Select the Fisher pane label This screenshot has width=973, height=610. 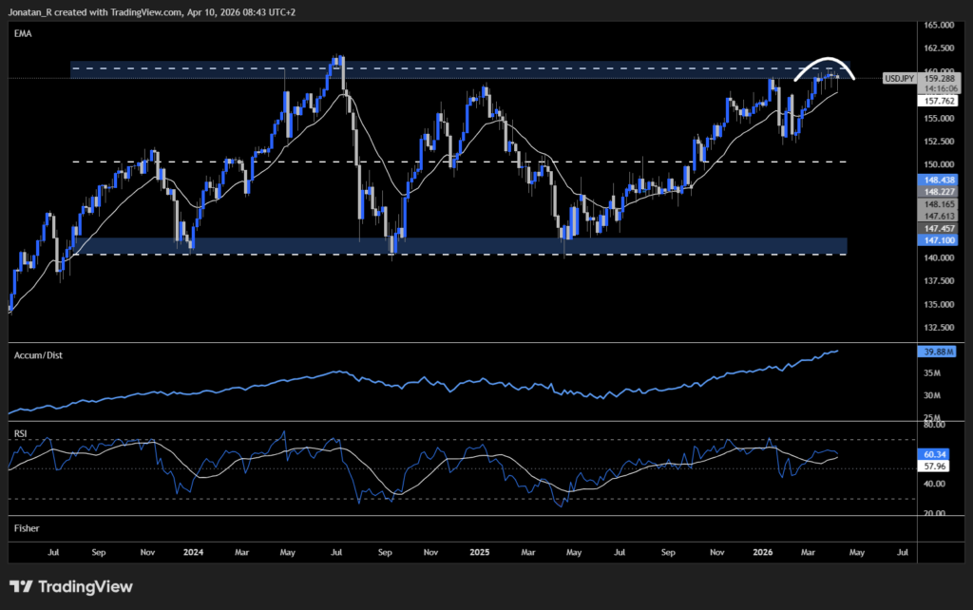click(27, 528)
